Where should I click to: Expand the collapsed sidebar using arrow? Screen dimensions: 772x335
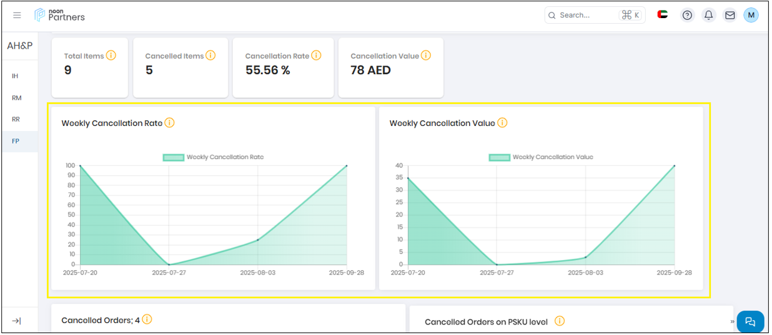click(16, 321)
